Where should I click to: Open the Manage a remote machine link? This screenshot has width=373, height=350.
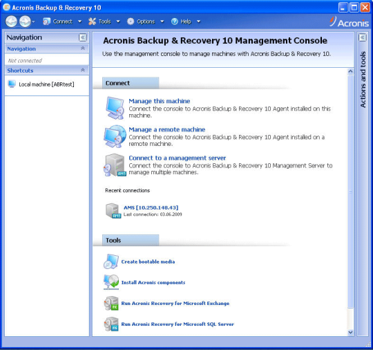point(166,129)
